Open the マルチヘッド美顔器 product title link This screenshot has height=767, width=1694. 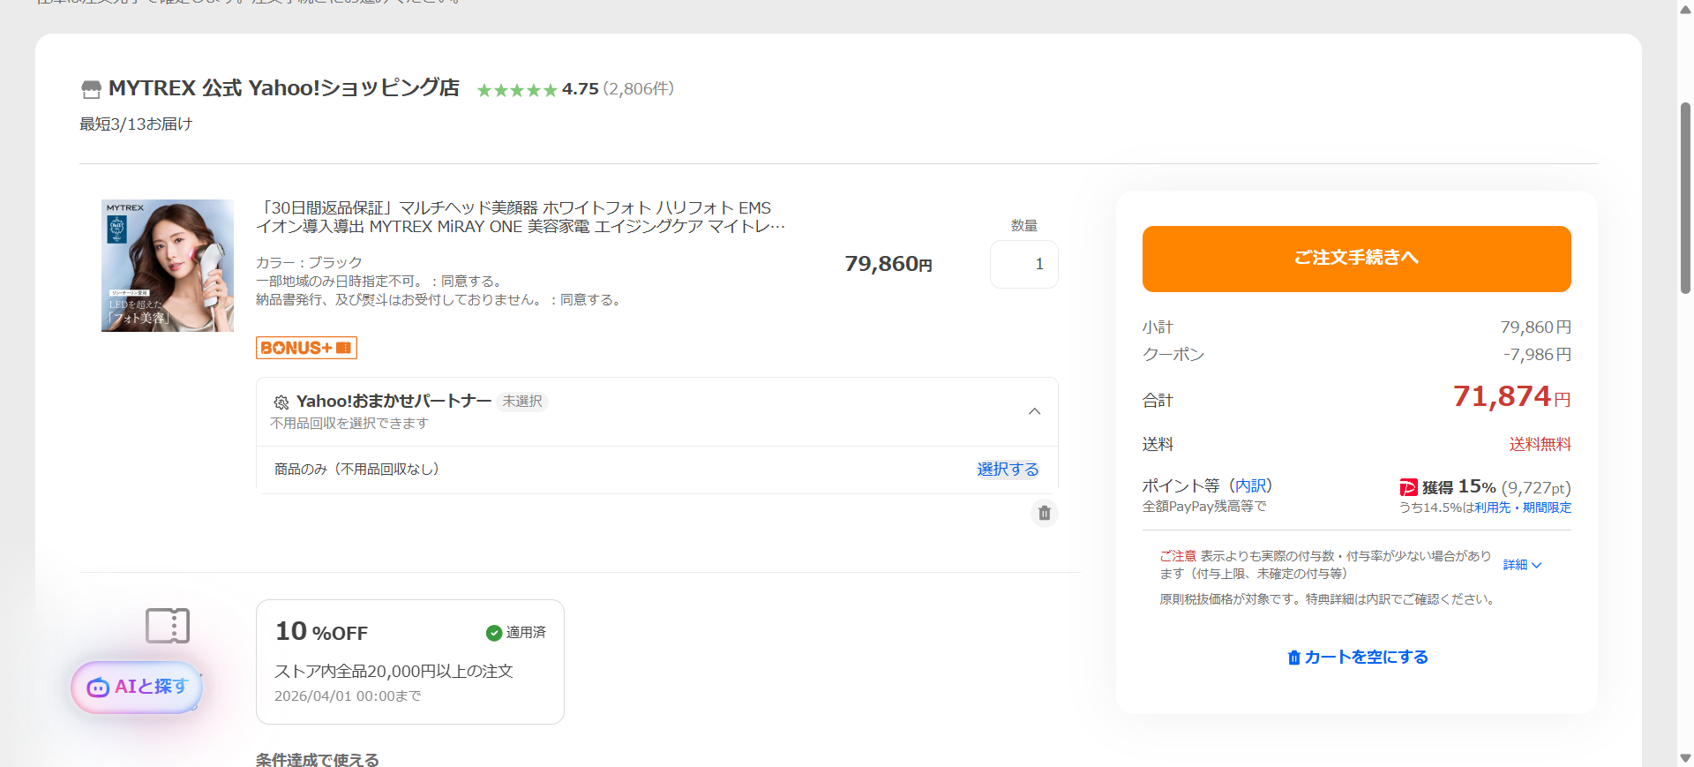(x=521, y=217)
